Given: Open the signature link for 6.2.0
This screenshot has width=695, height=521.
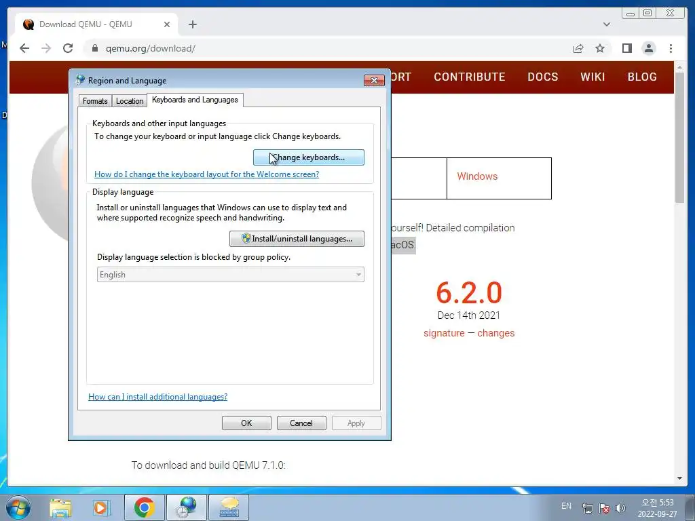Looking at the screenshot, I should (x=444, y=333).
